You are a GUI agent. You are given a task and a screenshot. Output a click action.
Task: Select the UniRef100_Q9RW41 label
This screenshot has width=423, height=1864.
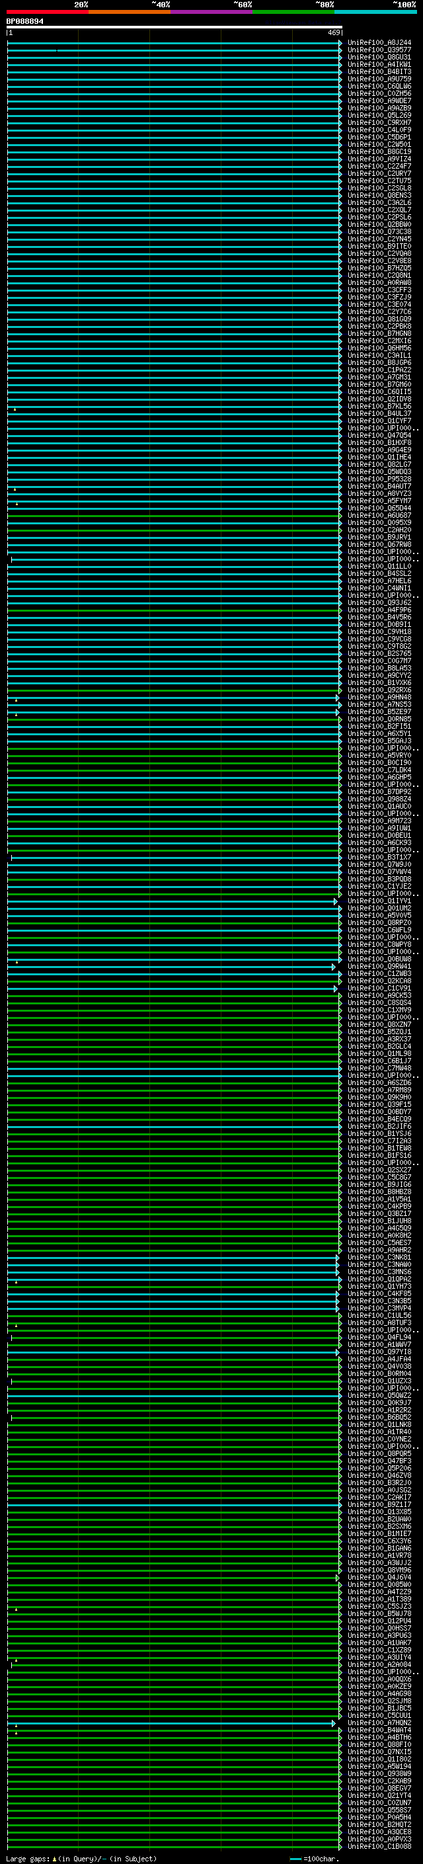tap(379, 967)
